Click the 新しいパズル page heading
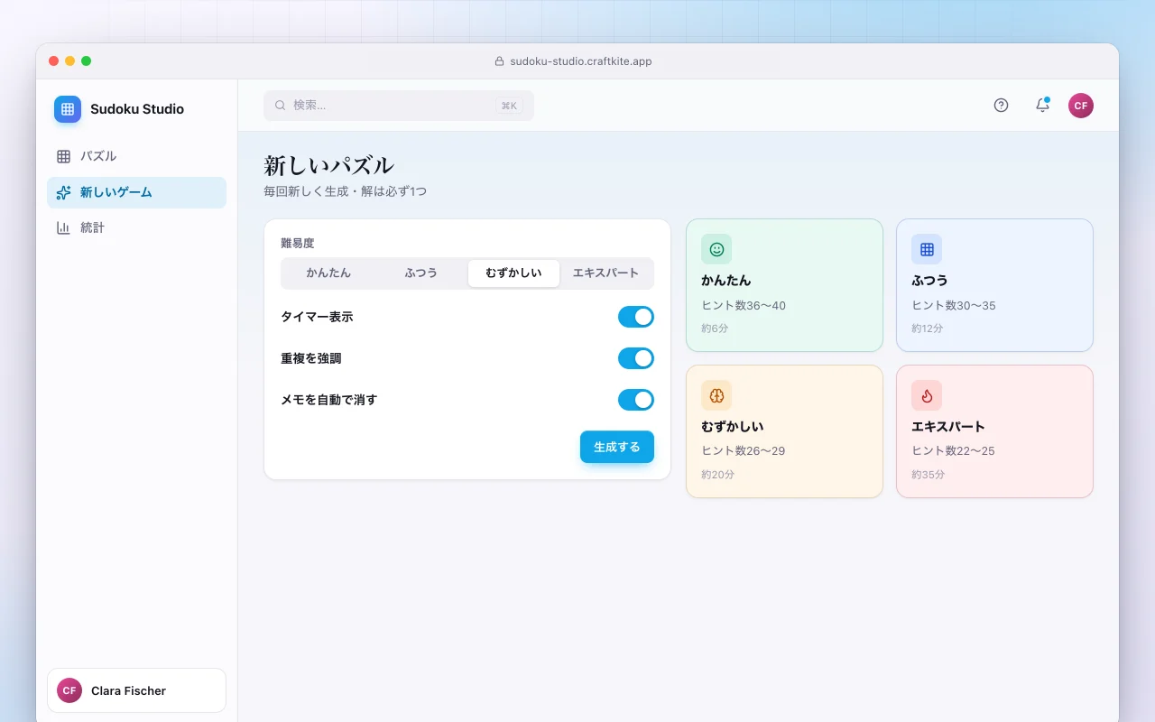The height and width of the screenshot is (722, 1155). (x=328, y=166)
